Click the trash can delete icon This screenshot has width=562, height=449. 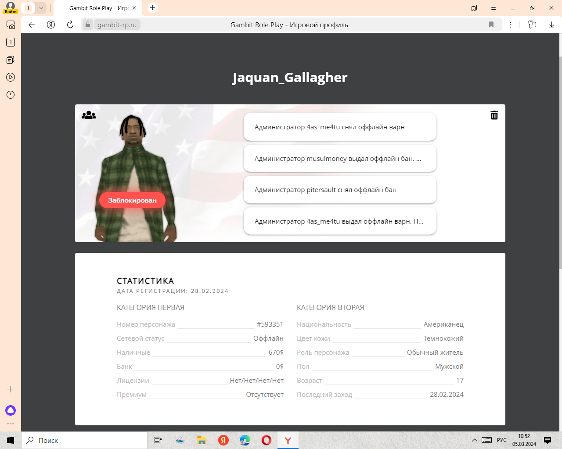coord(494,115)
